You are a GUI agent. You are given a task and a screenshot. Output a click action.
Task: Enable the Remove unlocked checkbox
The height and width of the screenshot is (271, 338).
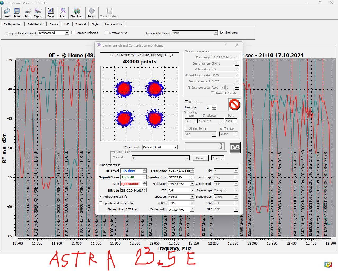click(x=73, y=33)
